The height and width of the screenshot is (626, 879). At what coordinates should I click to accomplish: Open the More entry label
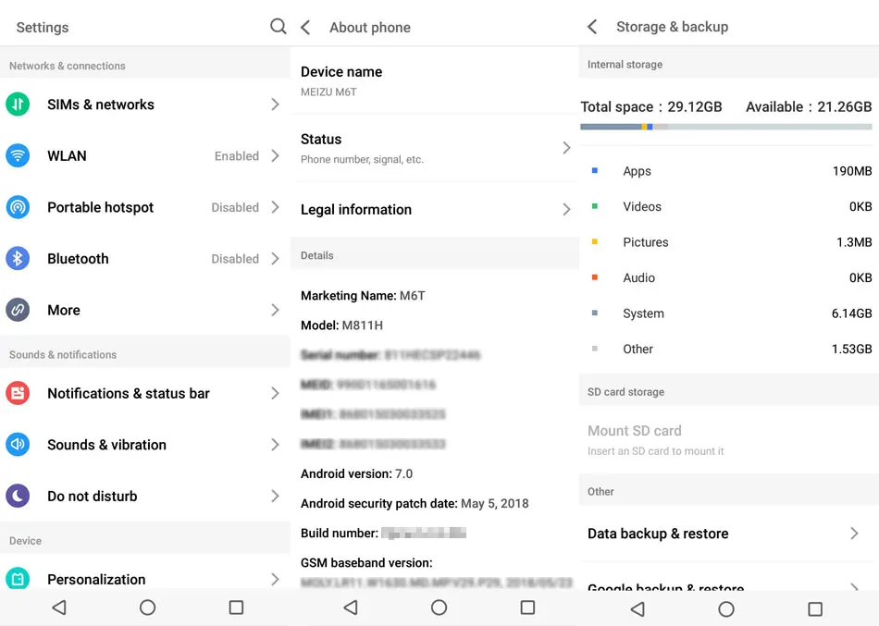tap(64, 310)
